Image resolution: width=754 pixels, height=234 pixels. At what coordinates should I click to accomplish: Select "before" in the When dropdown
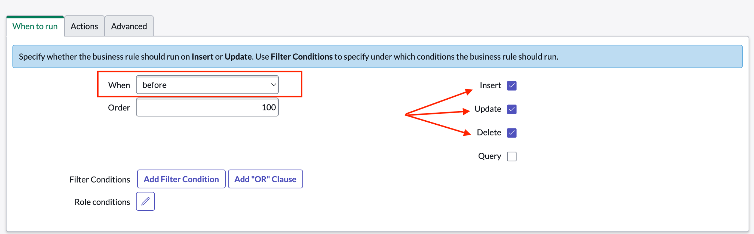pyautogui.click(x=207, y=85)
